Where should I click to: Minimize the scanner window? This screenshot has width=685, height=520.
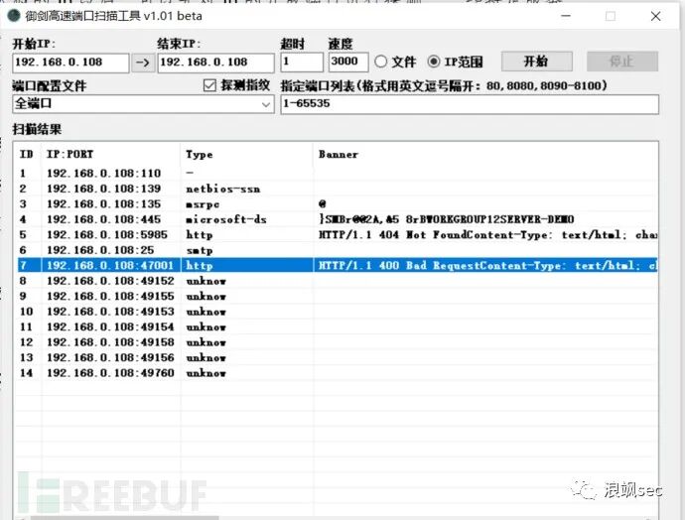[566, 16]
